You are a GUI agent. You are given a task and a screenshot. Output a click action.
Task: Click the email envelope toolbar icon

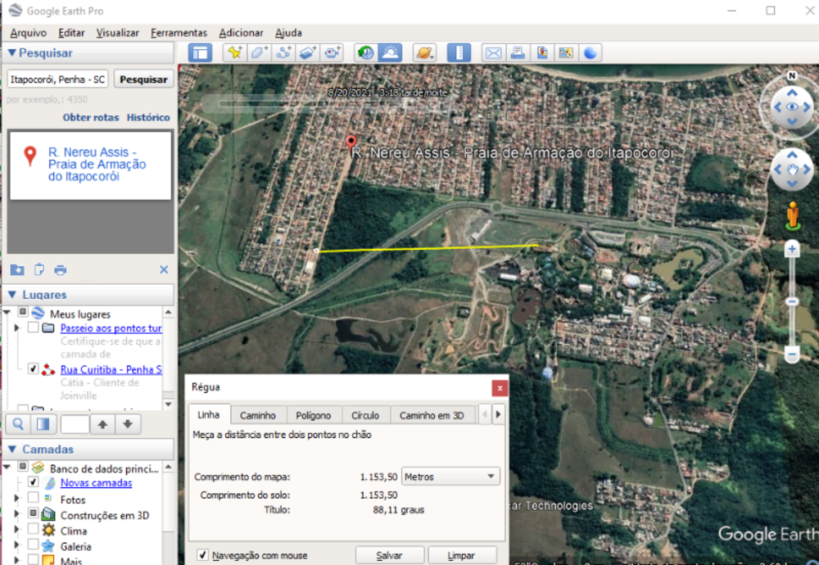pos(493,53)
